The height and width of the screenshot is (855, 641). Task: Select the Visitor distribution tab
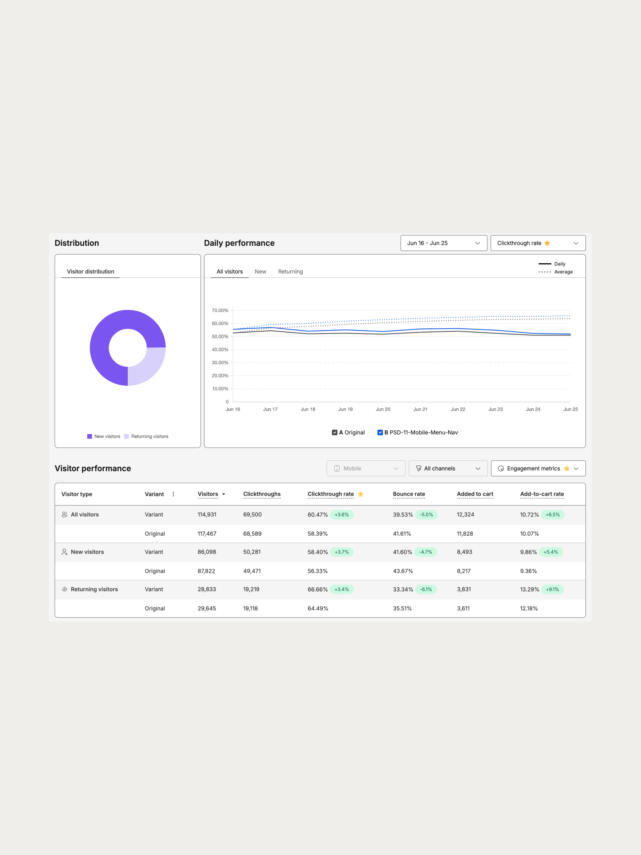[x=90, y=272]
